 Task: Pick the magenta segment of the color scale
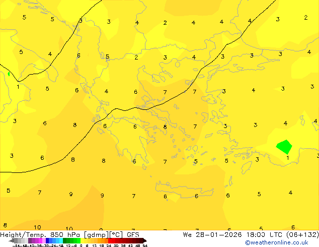pyautogui.click(x=38, y=240)
